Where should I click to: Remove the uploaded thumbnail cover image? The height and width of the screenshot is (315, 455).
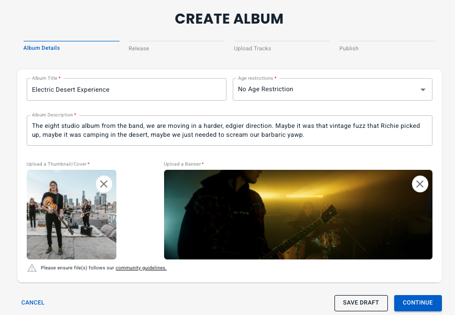[104, 184]
